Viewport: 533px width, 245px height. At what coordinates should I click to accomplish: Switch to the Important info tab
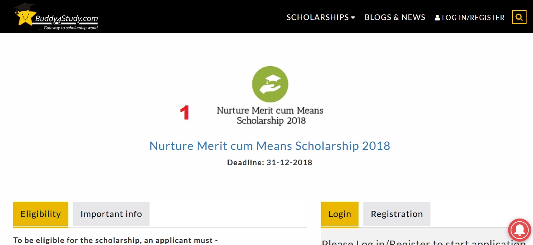(111, 214)
